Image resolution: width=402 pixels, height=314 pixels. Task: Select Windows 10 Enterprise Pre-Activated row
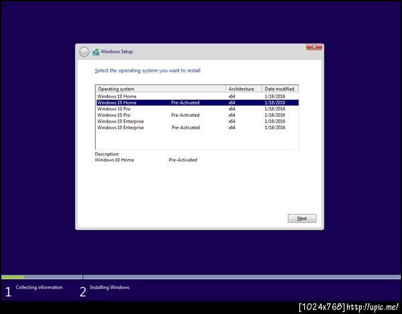[198, 128]
